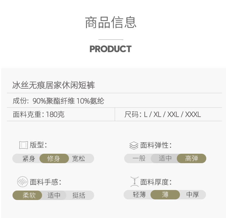Pick 柔软 fabric hand-feel
This screenshot has height=218, width=226.
pos(29,195)
